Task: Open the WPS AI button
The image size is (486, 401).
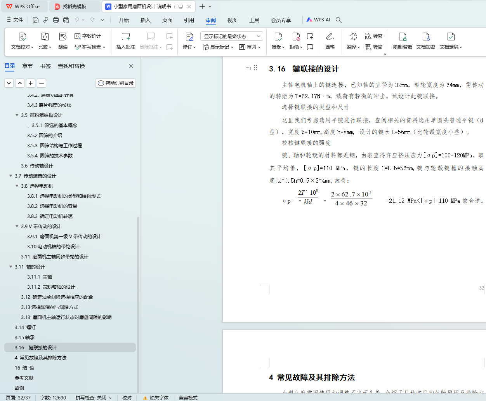Action: (x=318, y=20)
